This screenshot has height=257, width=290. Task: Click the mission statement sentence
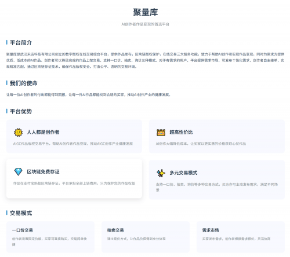pyautogui.click(x=88, y=95)
